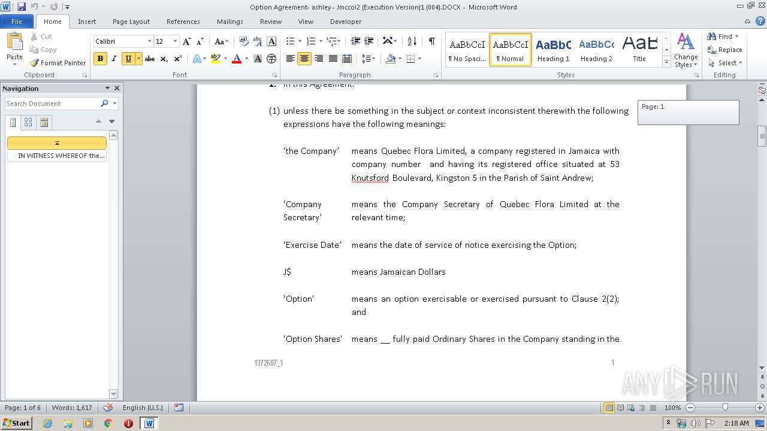Image resolution: width=767 pixels, height=431 pixels.
Task: Apply Heading 2 style
Action: 596,50
